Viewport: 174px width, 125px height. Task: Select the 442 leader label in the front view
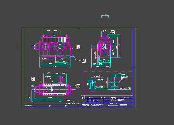[x=45, y=59]
